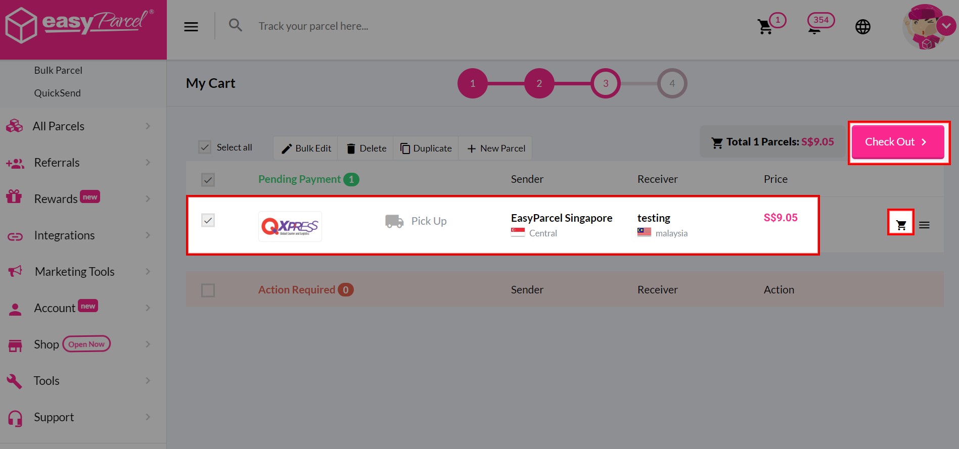
Task: Click the Rewards gift icon in sidebar
Action: 15,197
